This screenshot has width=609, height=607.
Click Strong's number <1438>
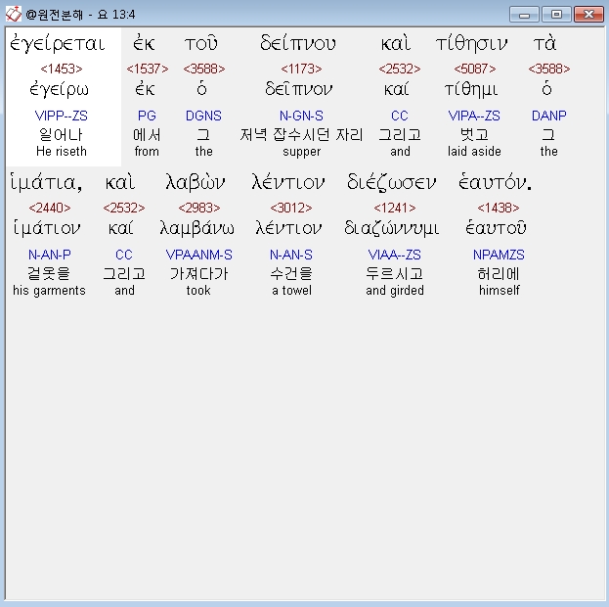(499, 208)
